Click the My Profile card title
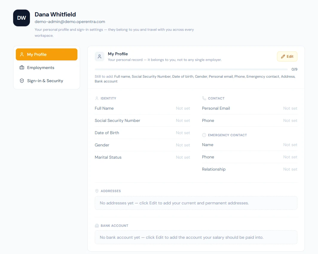318x254 pixels. [x=118, y=54]
